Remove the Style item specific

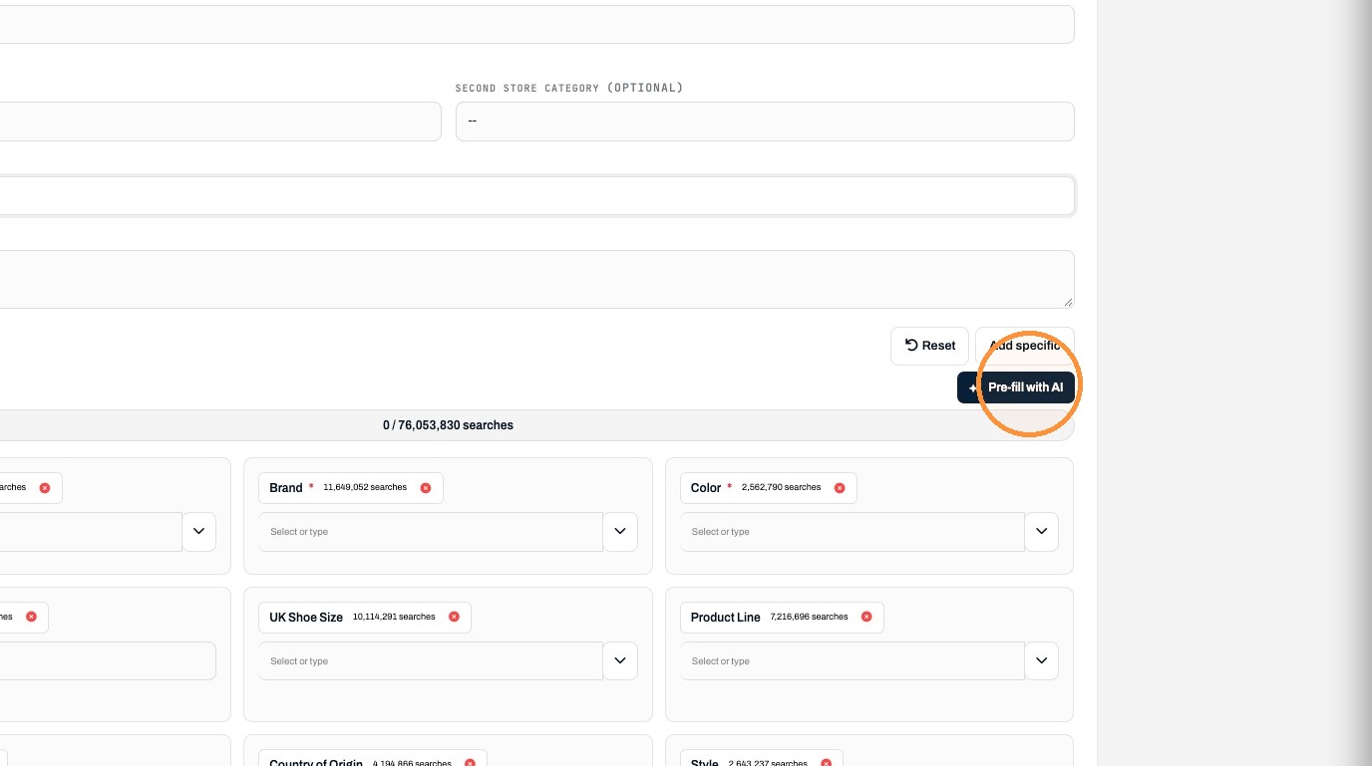pos(826,763)
